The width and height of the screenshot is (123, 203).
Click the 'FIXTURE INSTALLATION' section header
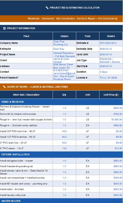[x=61, y=154]
